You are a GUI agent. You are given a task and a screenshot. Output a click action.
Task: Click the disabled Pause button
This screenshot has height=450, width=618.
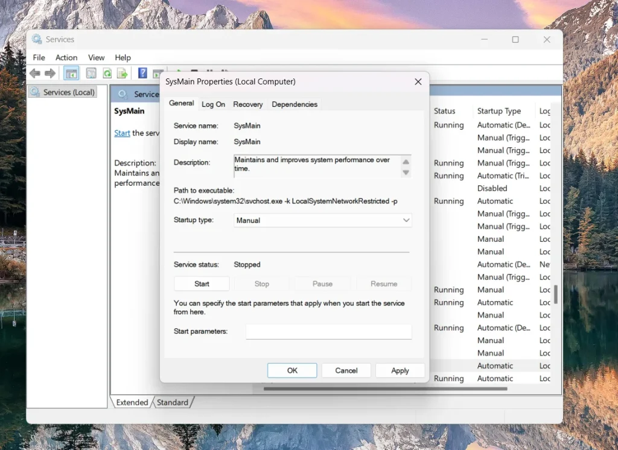[322, 284]
